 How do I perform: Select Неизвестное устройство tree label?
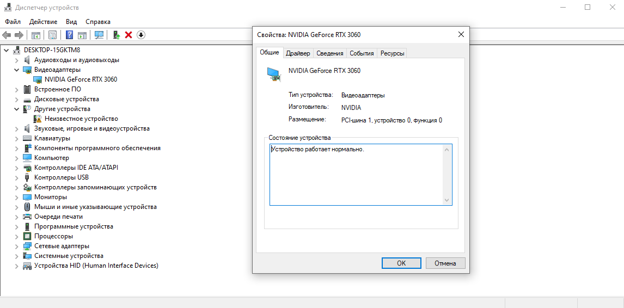point(81,119)
